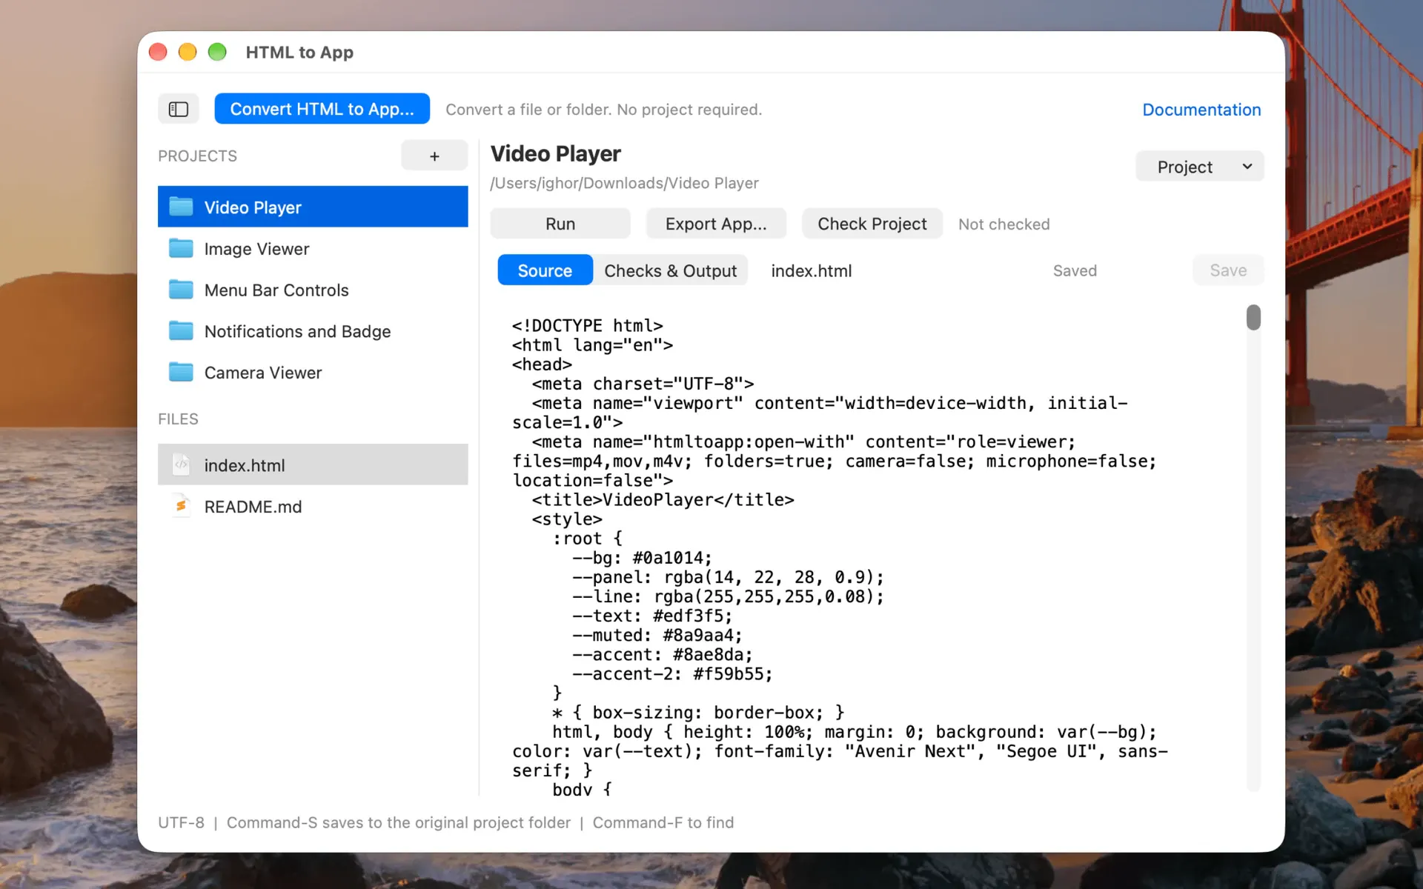Switch to the Source tab

545,270
